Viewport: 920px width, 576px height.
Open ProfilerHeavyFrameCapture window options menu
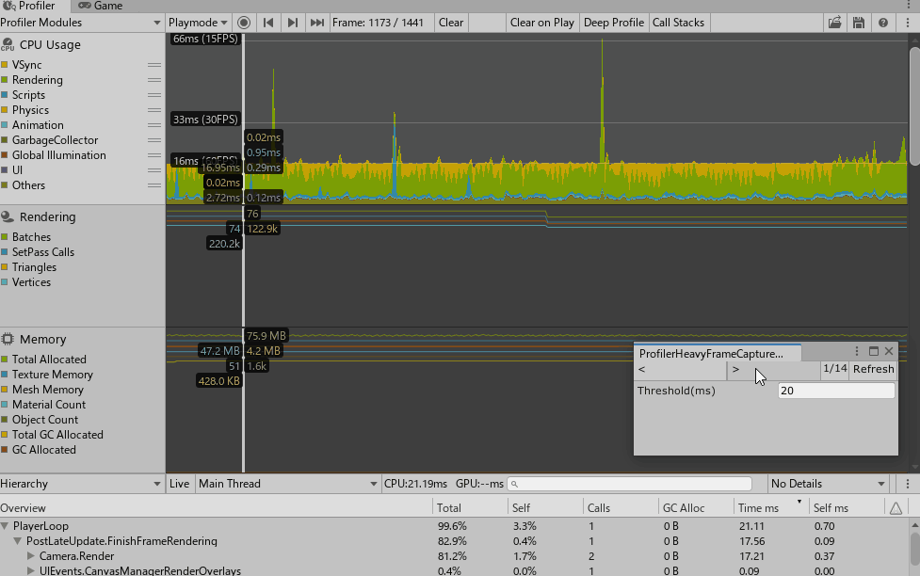tap(857, 351)
